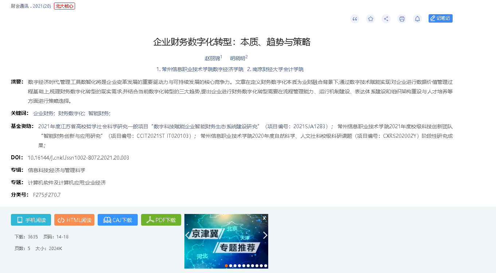This screenshot has height=273, width=496.
Task: Click keyword 财务数字化
Action: tap(71, 113)
